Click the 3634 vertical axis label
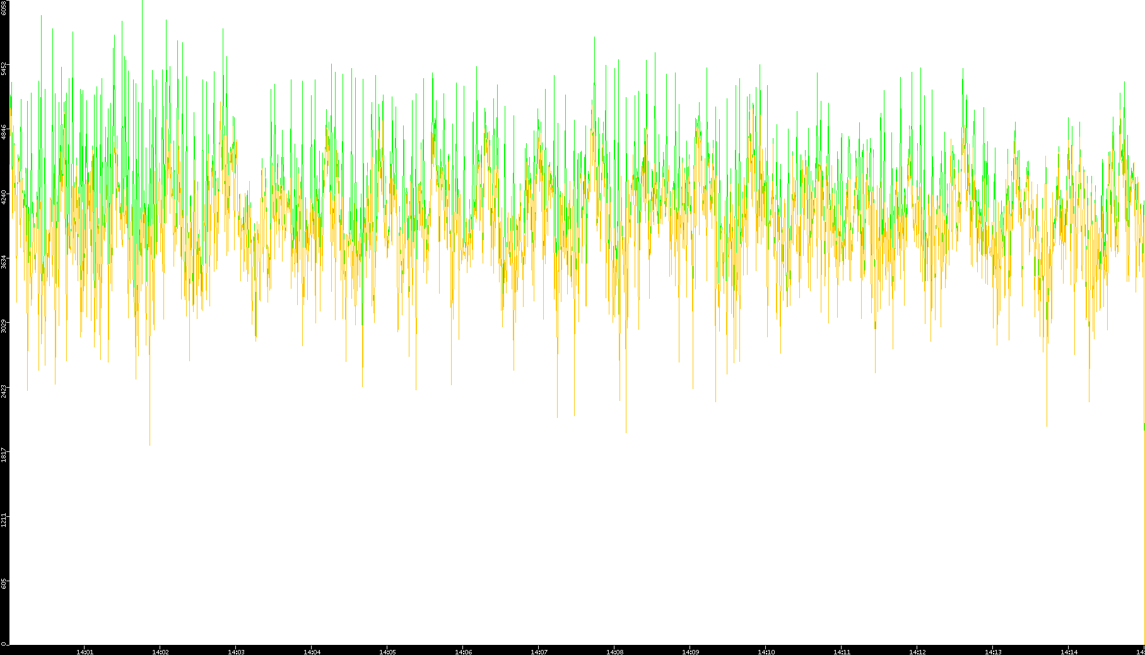Screen dimensions: 1145x655 tap(4, 261)
